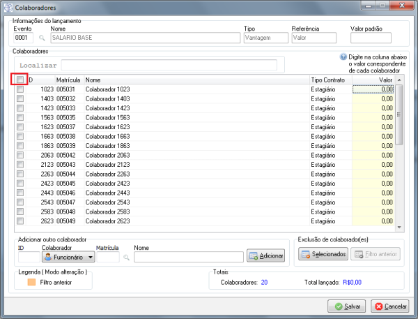The width and height of the screenshot is (418, 319).
Task: Sort by the Tipo Contrato column header
Action: pyautogui.click(x=326, y=80)
